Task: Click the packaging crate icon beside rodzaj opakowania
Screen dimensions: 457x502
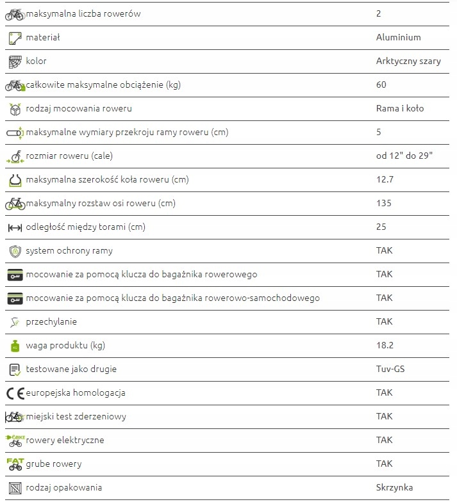Action: click(15, 488)
